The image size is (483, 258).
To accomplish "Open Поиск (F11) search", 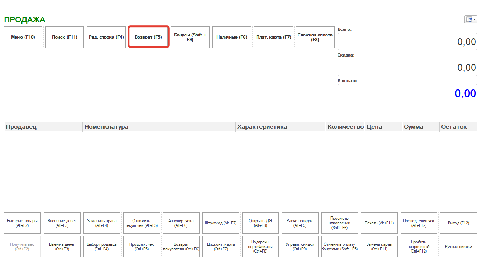I will tap(64, 37).
